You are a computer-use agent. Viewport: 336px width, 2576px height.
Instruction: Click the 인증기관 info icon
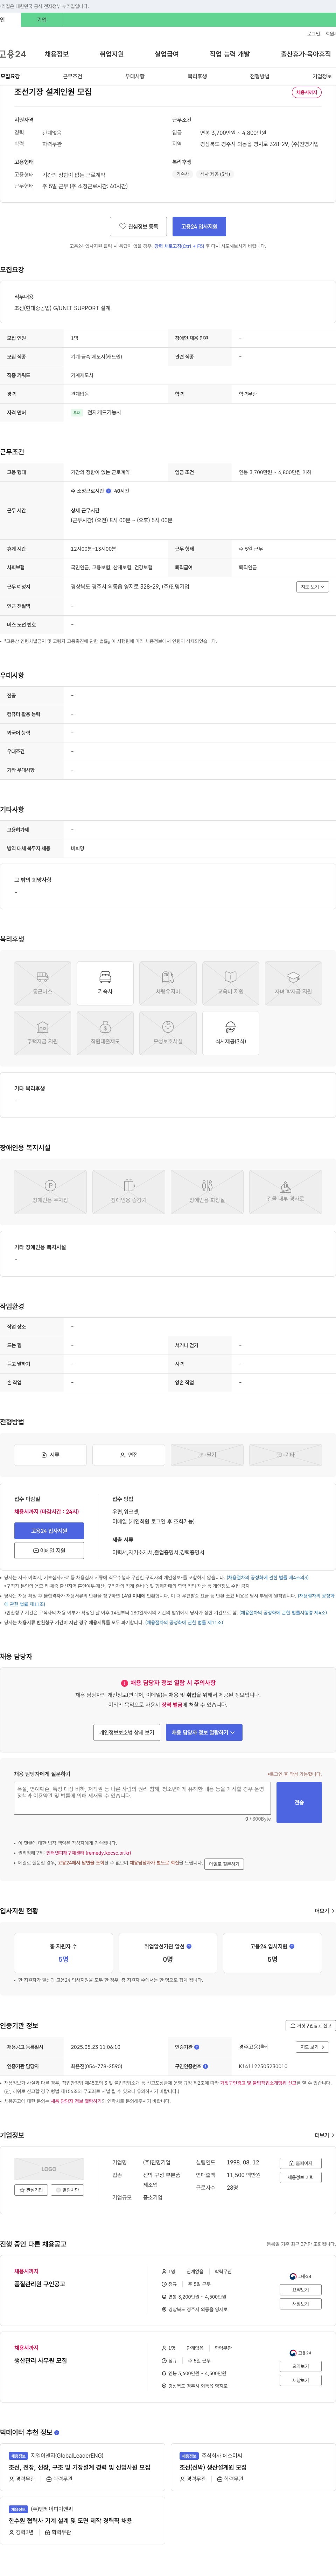pyautogui.click(x=196, y=2047)
